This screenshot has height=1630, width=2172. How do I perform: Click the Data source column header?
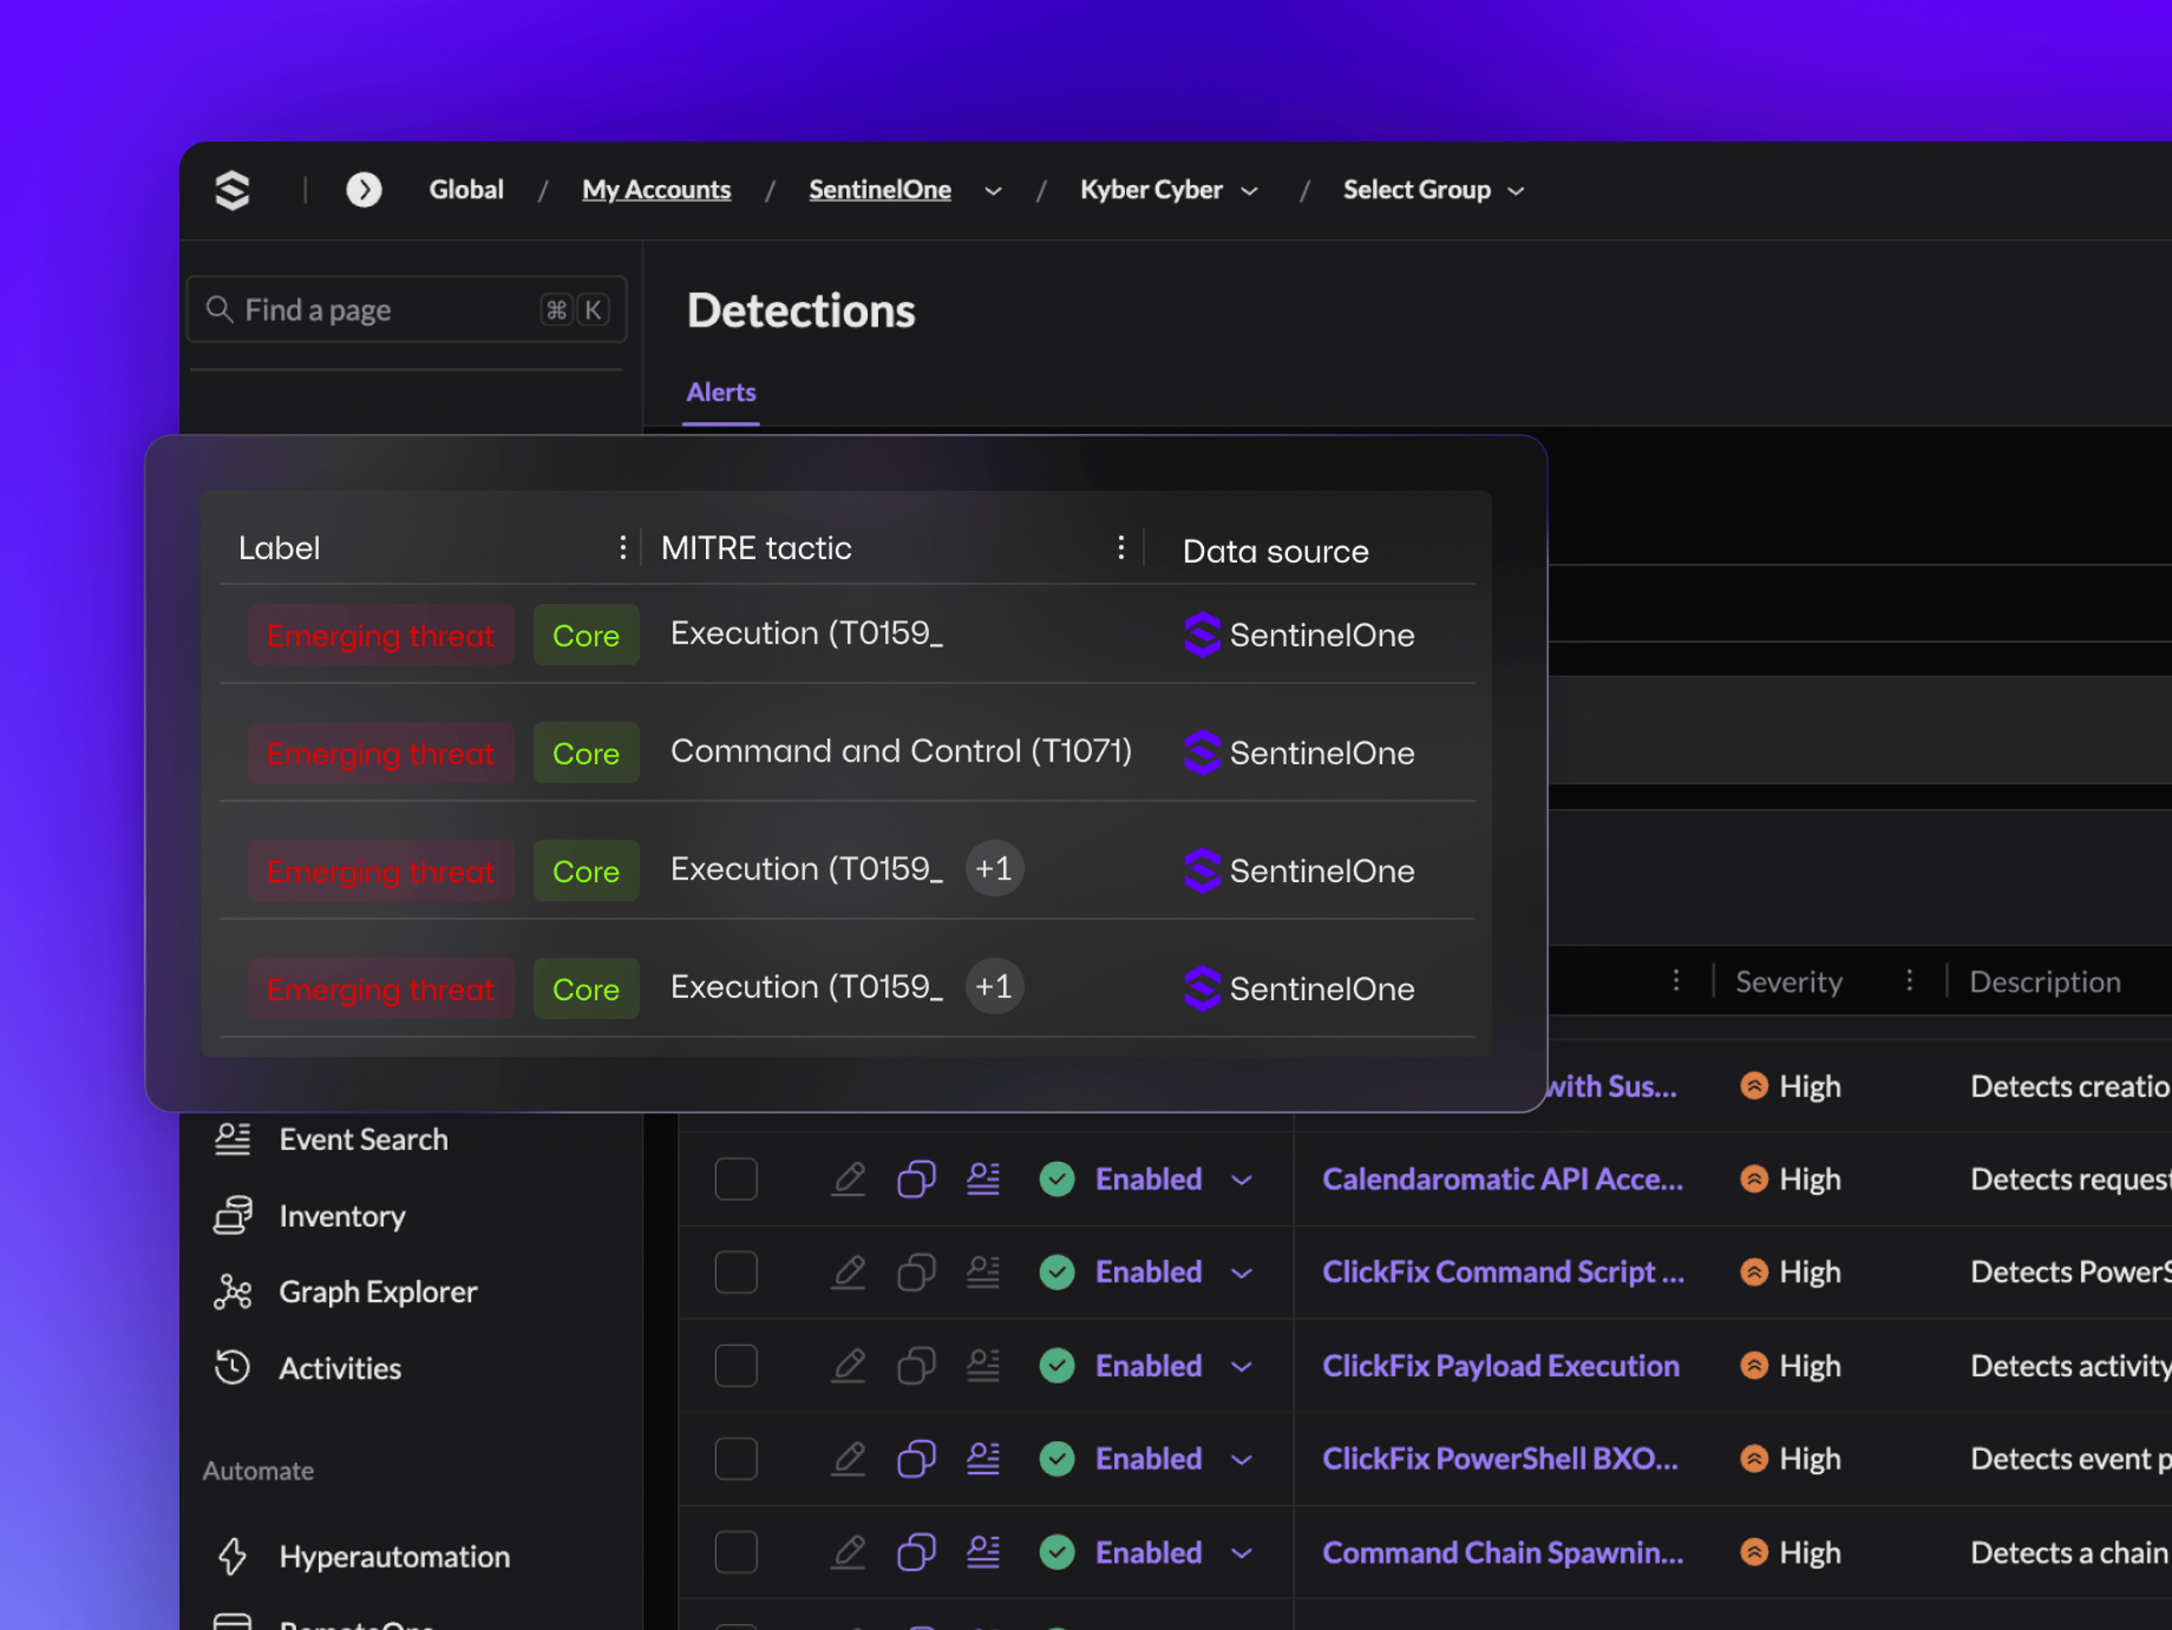1274,551
